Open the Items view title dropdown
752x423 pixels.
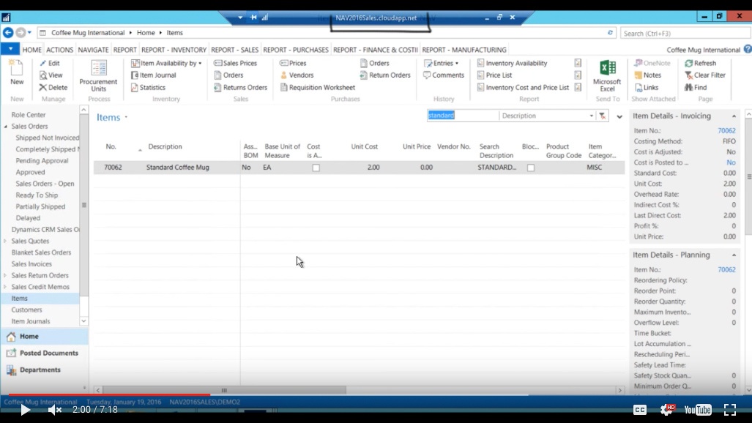pyautogui.click(x=126, y=117)
